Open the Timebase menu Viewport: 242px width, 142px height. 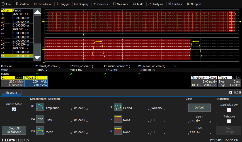43,4
